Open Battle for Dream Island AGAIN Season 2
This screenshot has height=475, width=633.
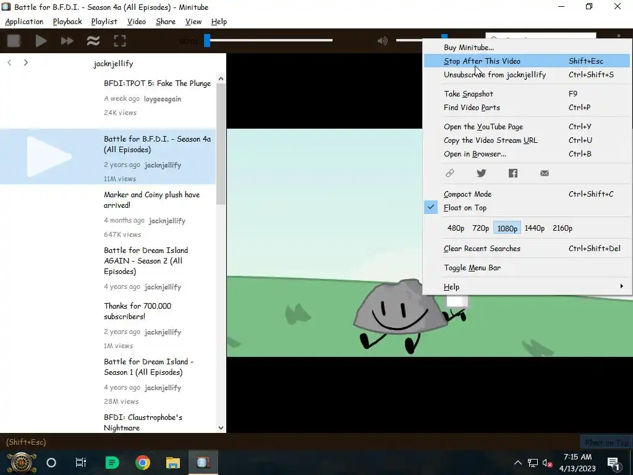pyautogui.click(x=108, y=268)
